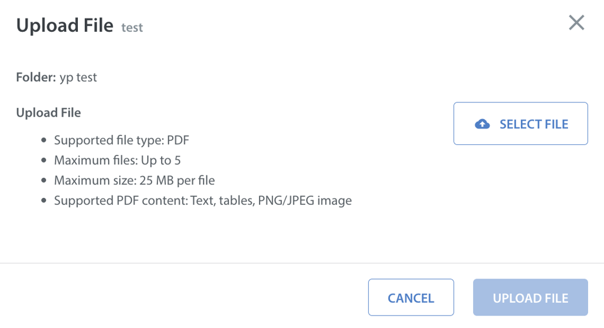Click "Maximum size: 25 MB per file"
Viewport: 604px width, 328px height.
click(134, 180)
